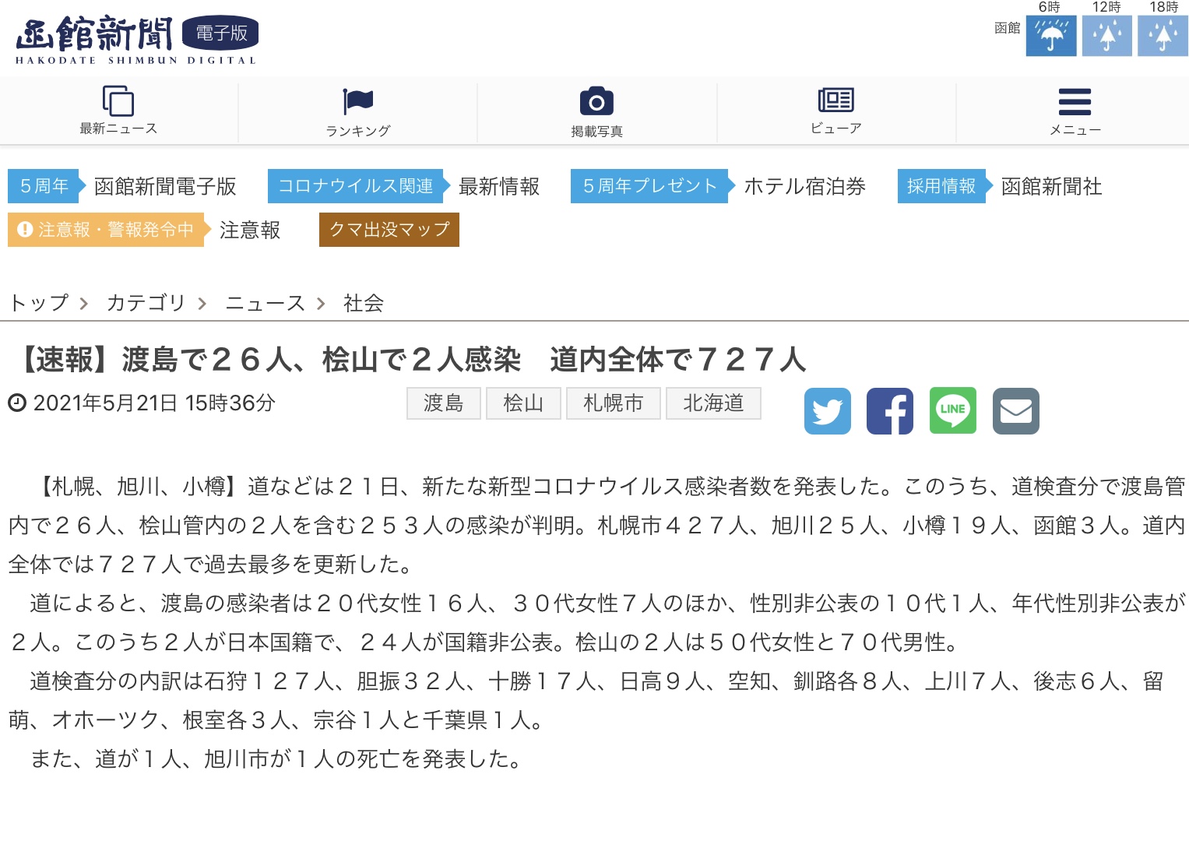Go to トップ in breadcrumb

point(39,303)
